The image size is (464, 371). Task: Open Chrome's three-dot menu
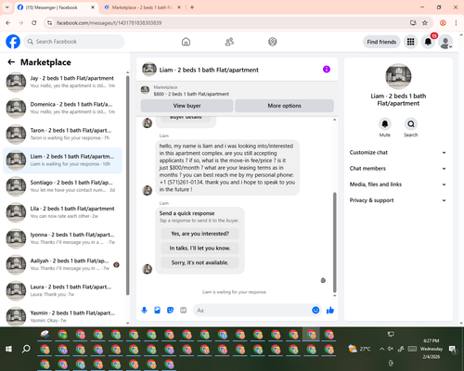(456, 22)
